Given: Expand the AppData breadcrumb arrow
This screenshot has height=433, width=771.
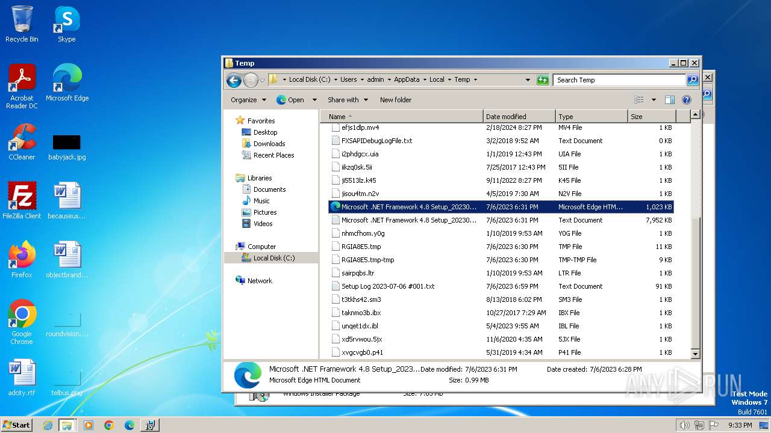Looking at the screenshot, I should (424, 80).
